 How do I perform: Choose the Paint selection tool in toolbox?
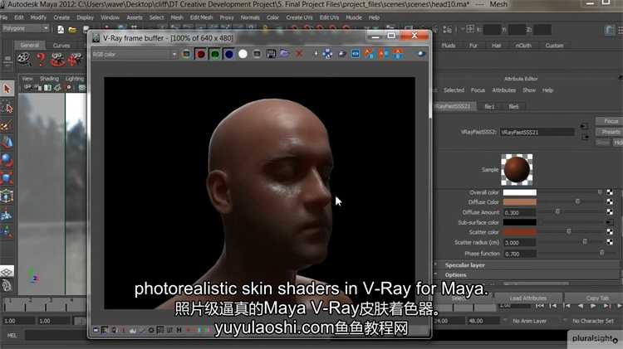[x=7, y=126]
